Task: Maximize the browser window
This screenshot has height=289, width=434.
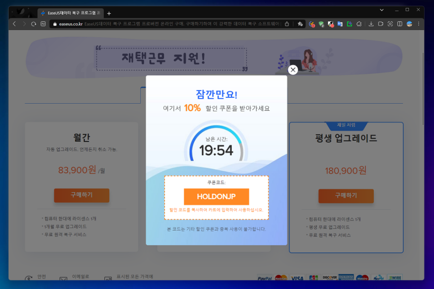Action: (x=407, y=10)
